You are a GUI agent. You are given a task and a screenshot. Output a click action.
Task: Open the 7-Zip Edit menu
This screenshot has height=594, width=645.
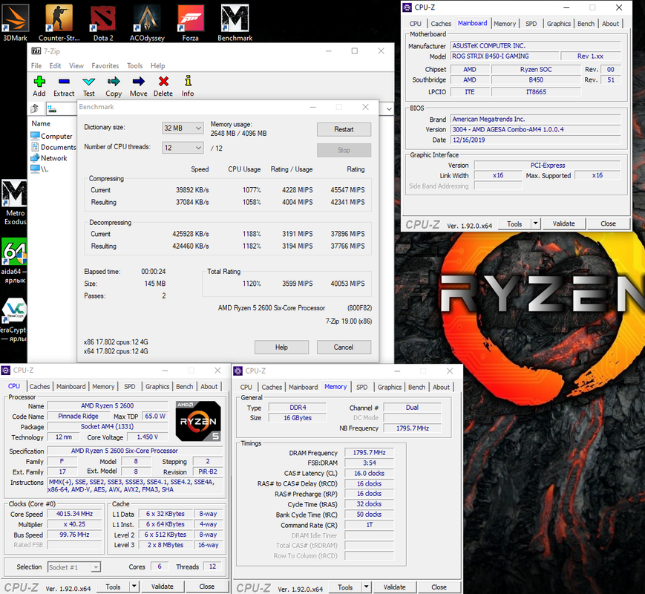click(x=55, y=66)
